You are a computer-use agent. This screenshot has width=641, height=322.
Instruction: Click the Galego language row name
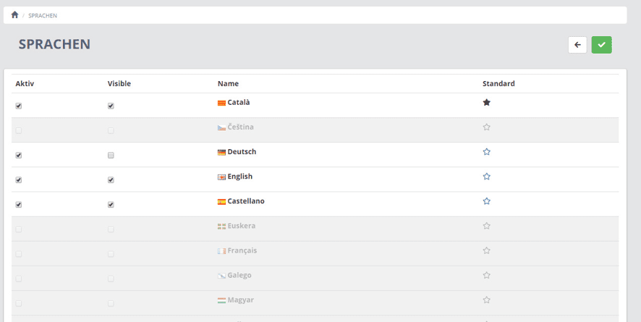(x=239, y=275)
